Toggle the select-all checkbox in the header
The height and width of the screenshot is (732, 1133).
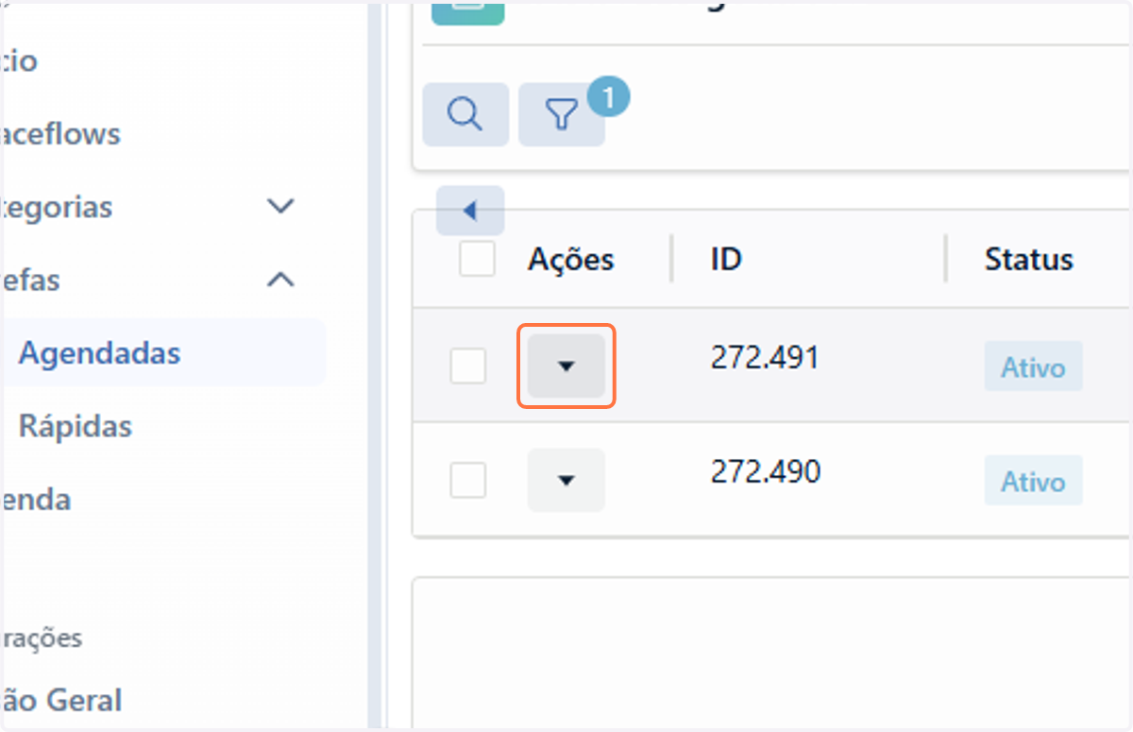coord(477,258)
